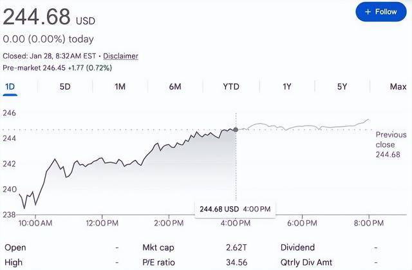Switch chart to YTD view
The image size is (412, 270).
tap(231, 86)
